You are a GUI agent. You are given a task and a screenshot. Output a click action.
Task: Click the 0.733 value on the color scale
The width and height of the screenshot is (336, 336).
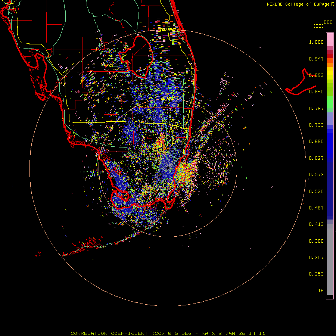click(316, 125)
